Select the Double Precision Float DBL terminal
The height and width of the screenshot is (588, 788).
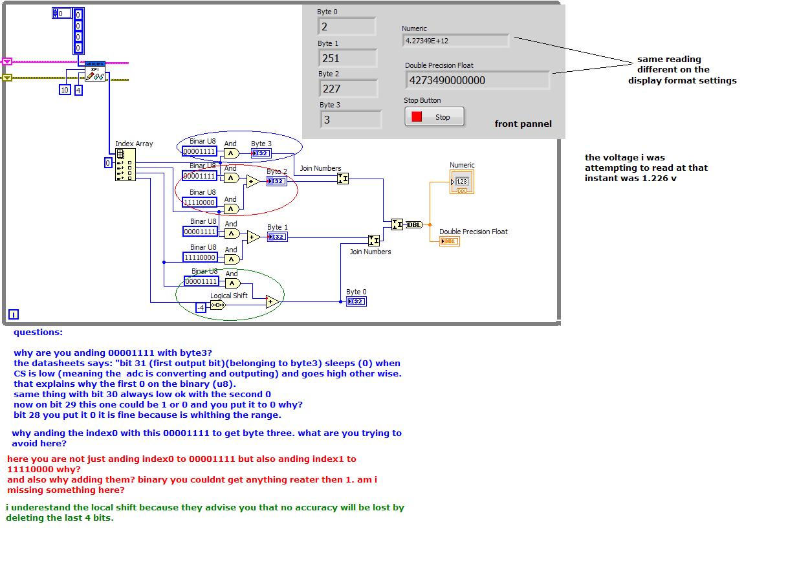(x=450, y=241)
